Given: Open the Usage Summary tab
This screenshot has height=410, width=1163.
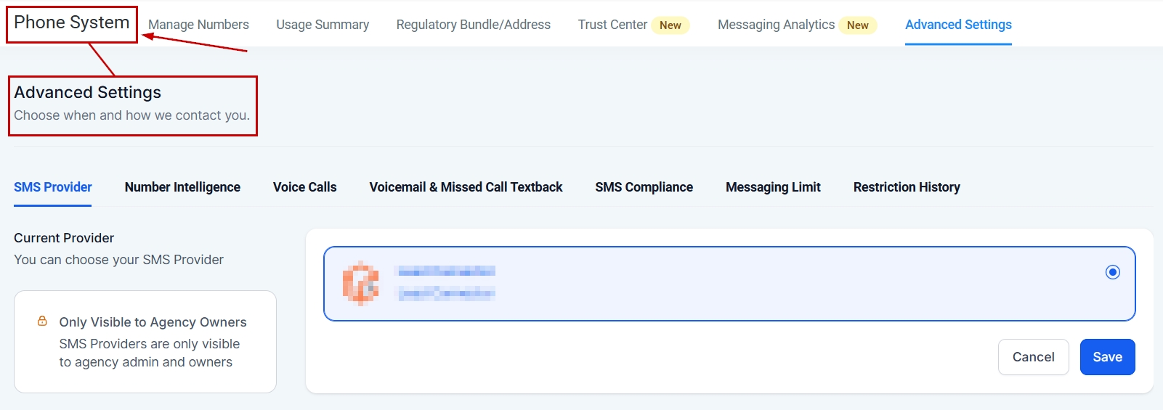Looking at the screenshot, I should coord(323,25).
